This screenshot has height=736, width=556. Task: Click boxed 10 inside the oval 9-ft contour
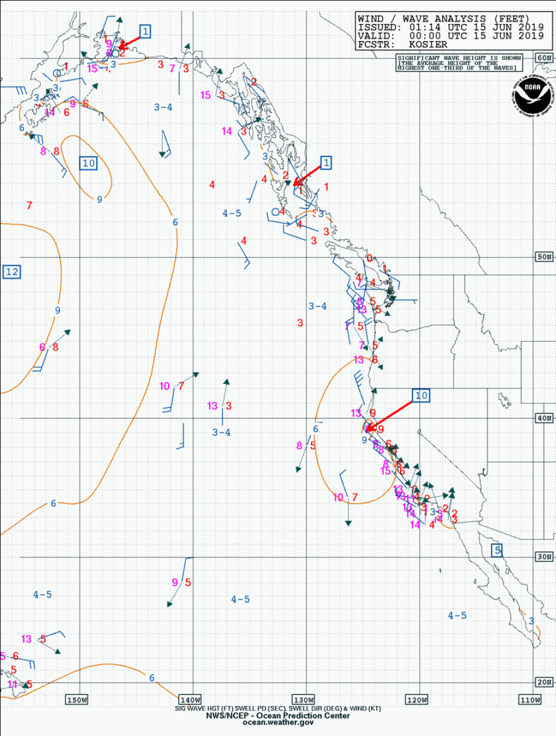88,163
